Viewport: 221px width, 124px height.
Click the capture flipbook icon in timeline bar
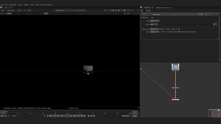pyautogui.click(x=123, y=116)
